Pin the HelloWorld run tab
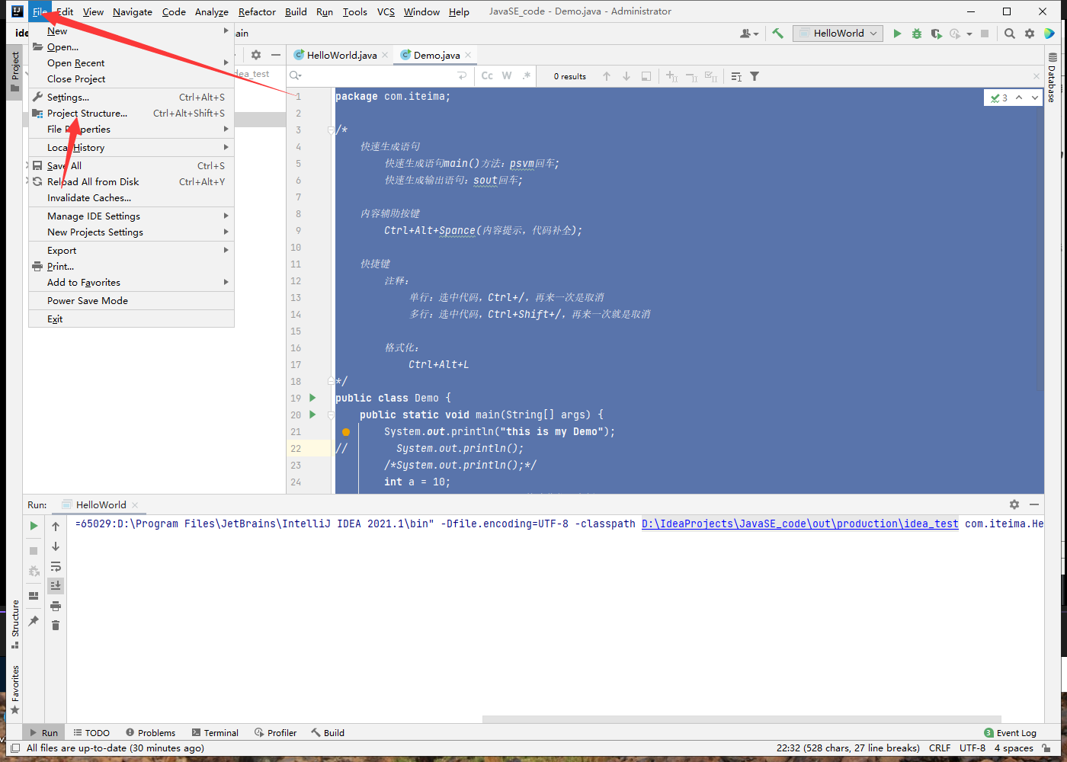Screen dimensions: 1067x762 [x=34, y=622]
